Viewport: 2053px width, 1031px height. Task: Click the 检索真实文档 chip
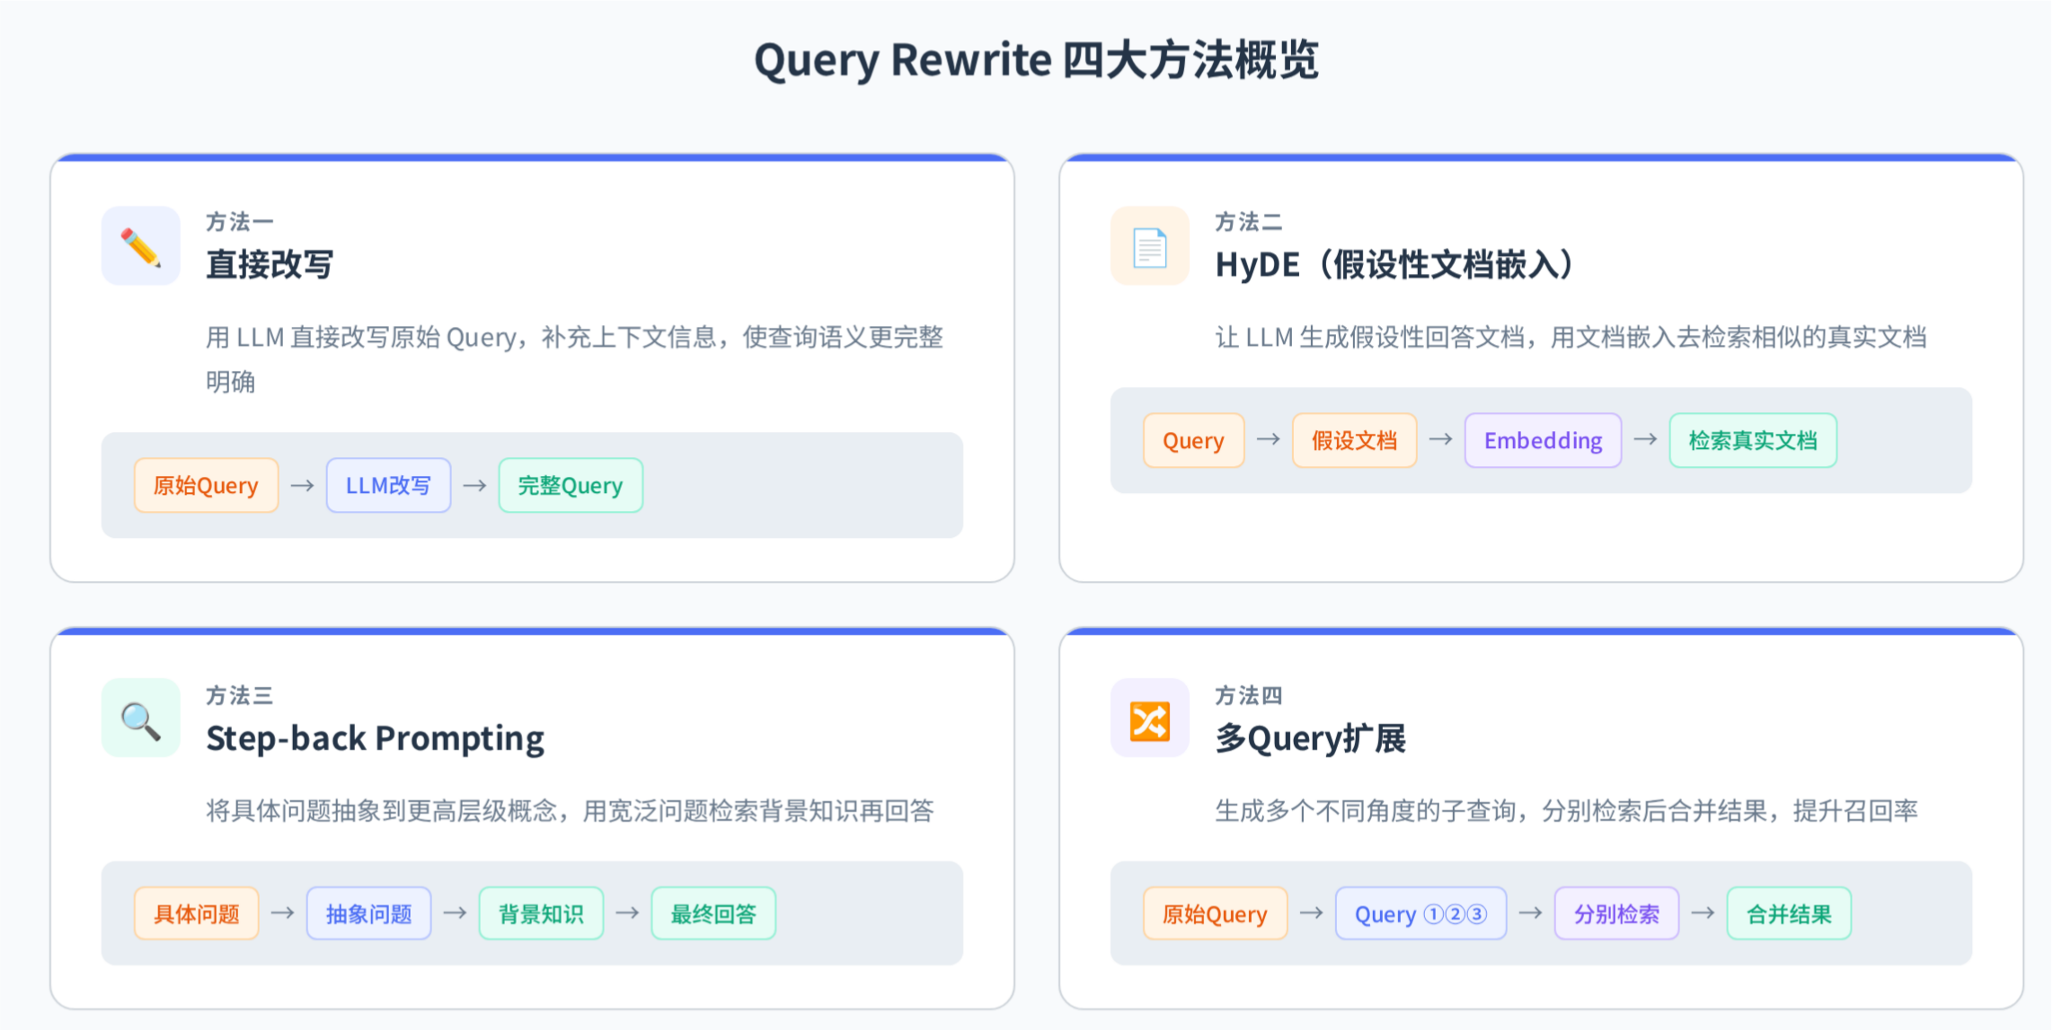pos(1753,441)
